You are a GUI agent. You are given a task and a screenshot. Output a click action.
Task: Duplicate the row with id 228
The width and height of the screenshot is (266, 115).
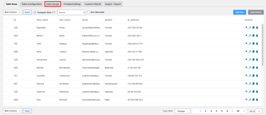click(x=254, y=28)
